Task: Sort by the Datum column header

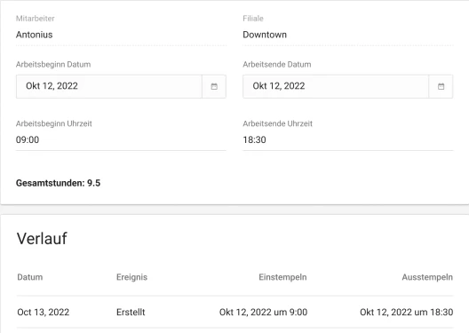Action: pos(30,277)
